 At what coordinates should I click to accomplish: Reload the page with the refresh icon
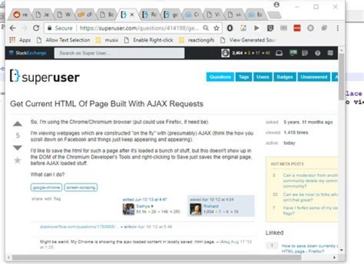[36, 28]
